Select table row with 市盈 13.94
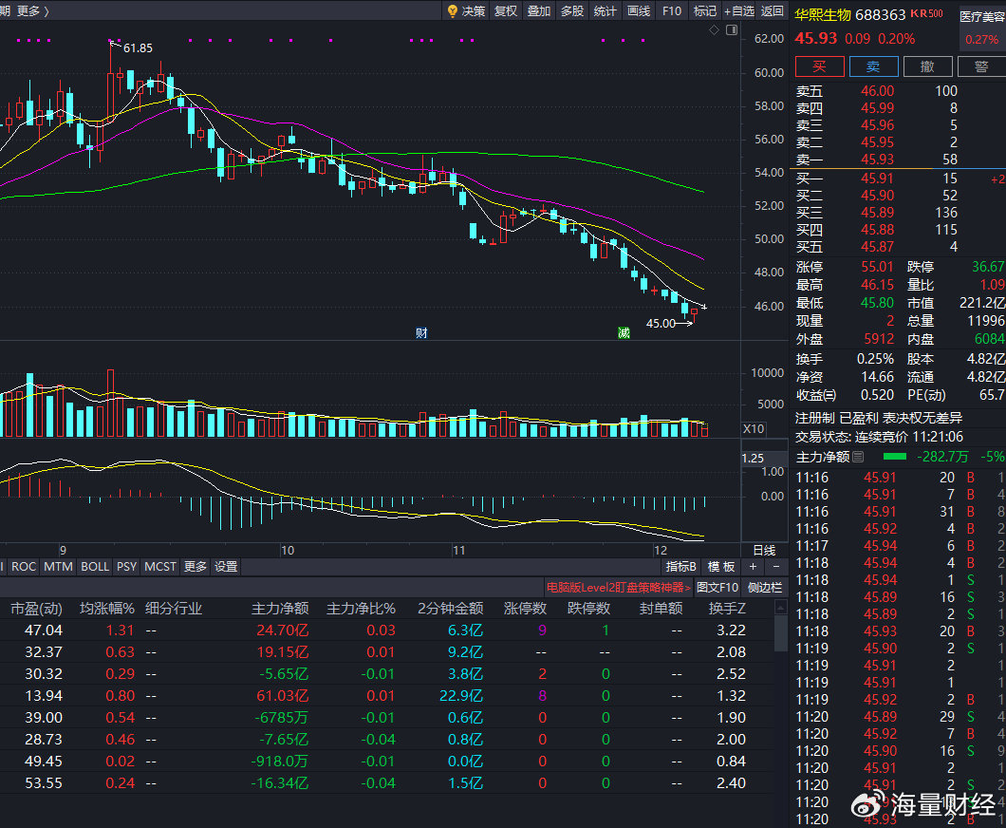 [385, 696]
